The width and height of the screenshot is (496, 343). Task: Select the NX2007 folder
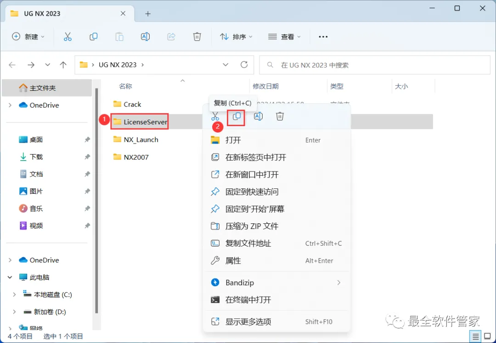(131, 157)
